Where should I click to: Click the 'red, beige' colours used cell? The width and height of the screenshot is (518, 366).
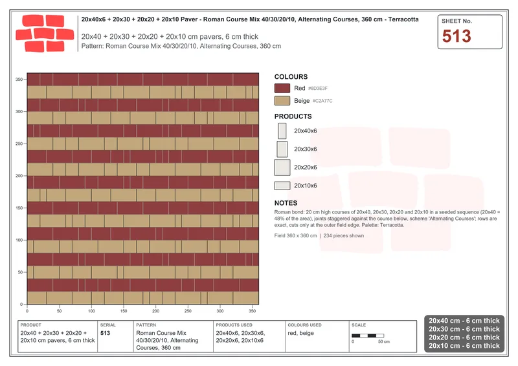[300, 333]
